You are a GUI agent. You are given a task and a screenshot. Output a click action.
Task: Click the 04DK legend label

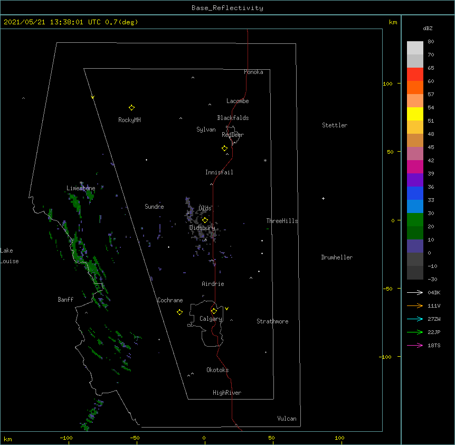(434, 292)
